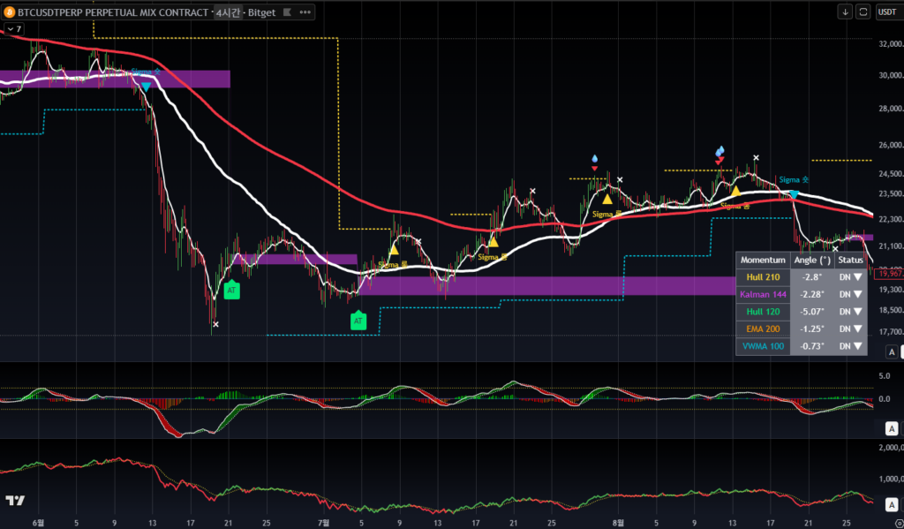
Task: Click the TradingView logo at bottom left
Action: click(x=15, y=501)
